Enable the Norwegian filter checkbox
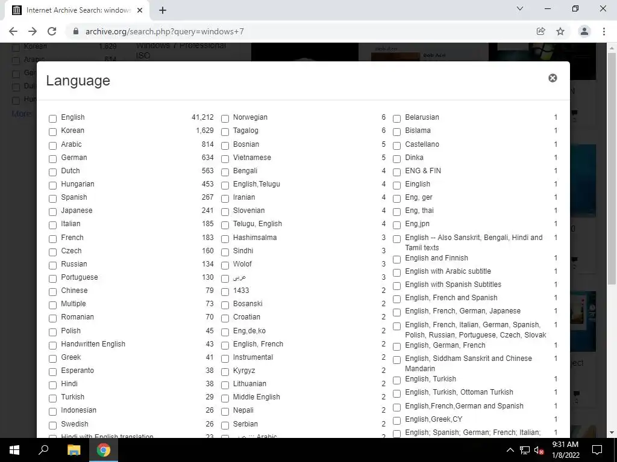Viewport: 617px width, 462px height. 225,119
